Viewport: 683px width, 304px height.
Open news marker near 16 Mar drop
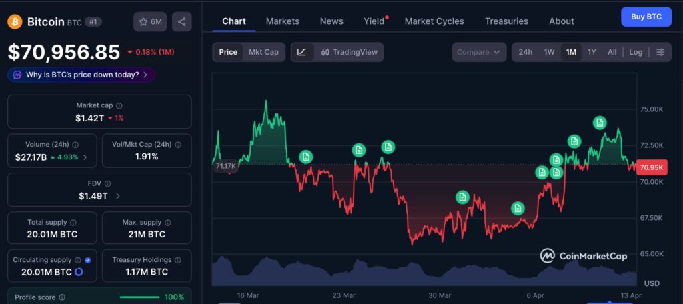coord(305,157)
